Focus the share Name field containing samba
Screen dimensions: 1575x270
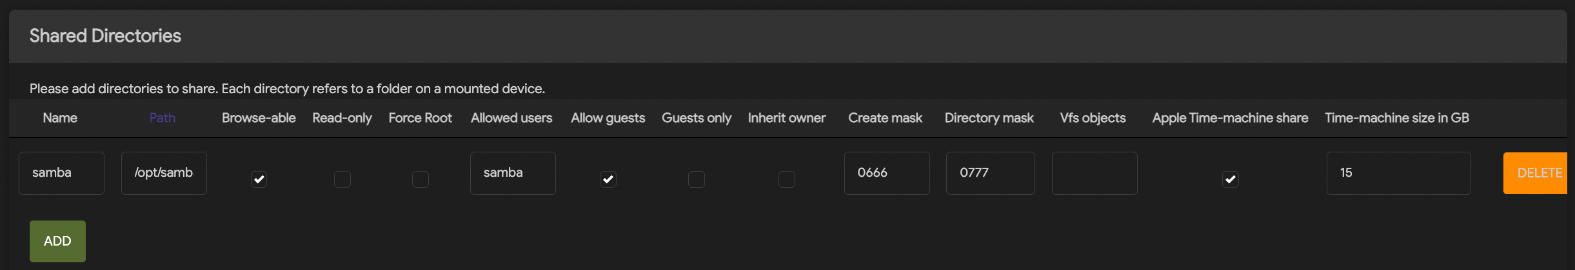pos(61,173)
